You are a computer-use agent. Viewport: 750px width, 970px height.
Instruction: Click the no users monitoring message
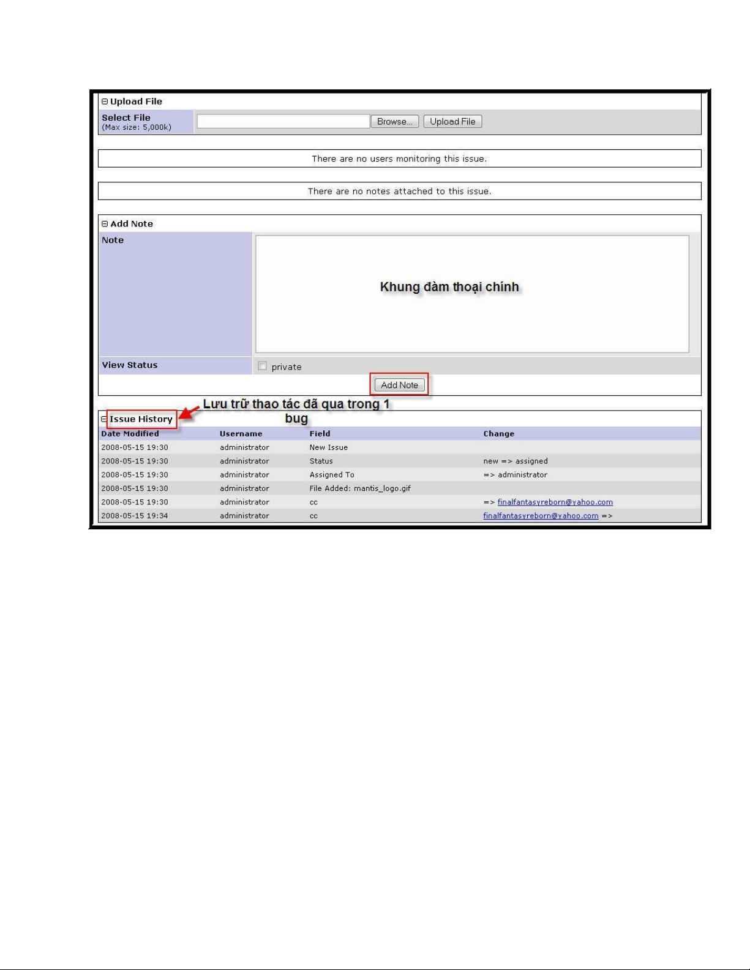coord(399,159)
